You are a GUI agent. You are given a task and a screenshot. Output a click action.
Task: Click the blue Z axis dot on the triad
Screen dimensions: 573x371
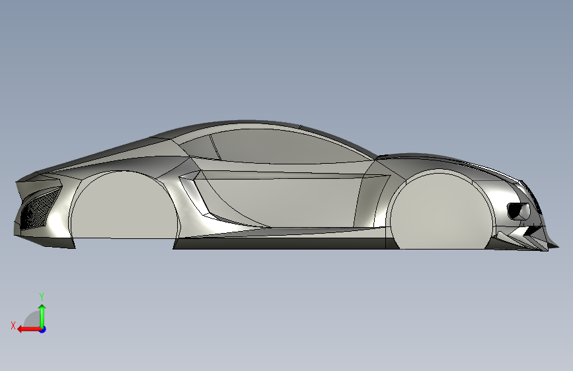tap(43, 329)
